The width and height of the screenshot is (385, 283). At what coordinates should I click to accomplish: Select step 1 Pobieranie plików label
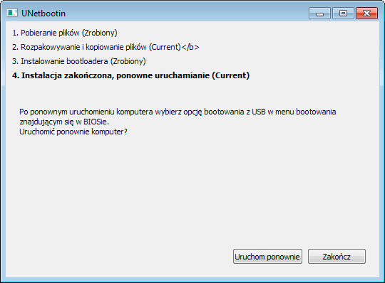[x=65, y=33]
